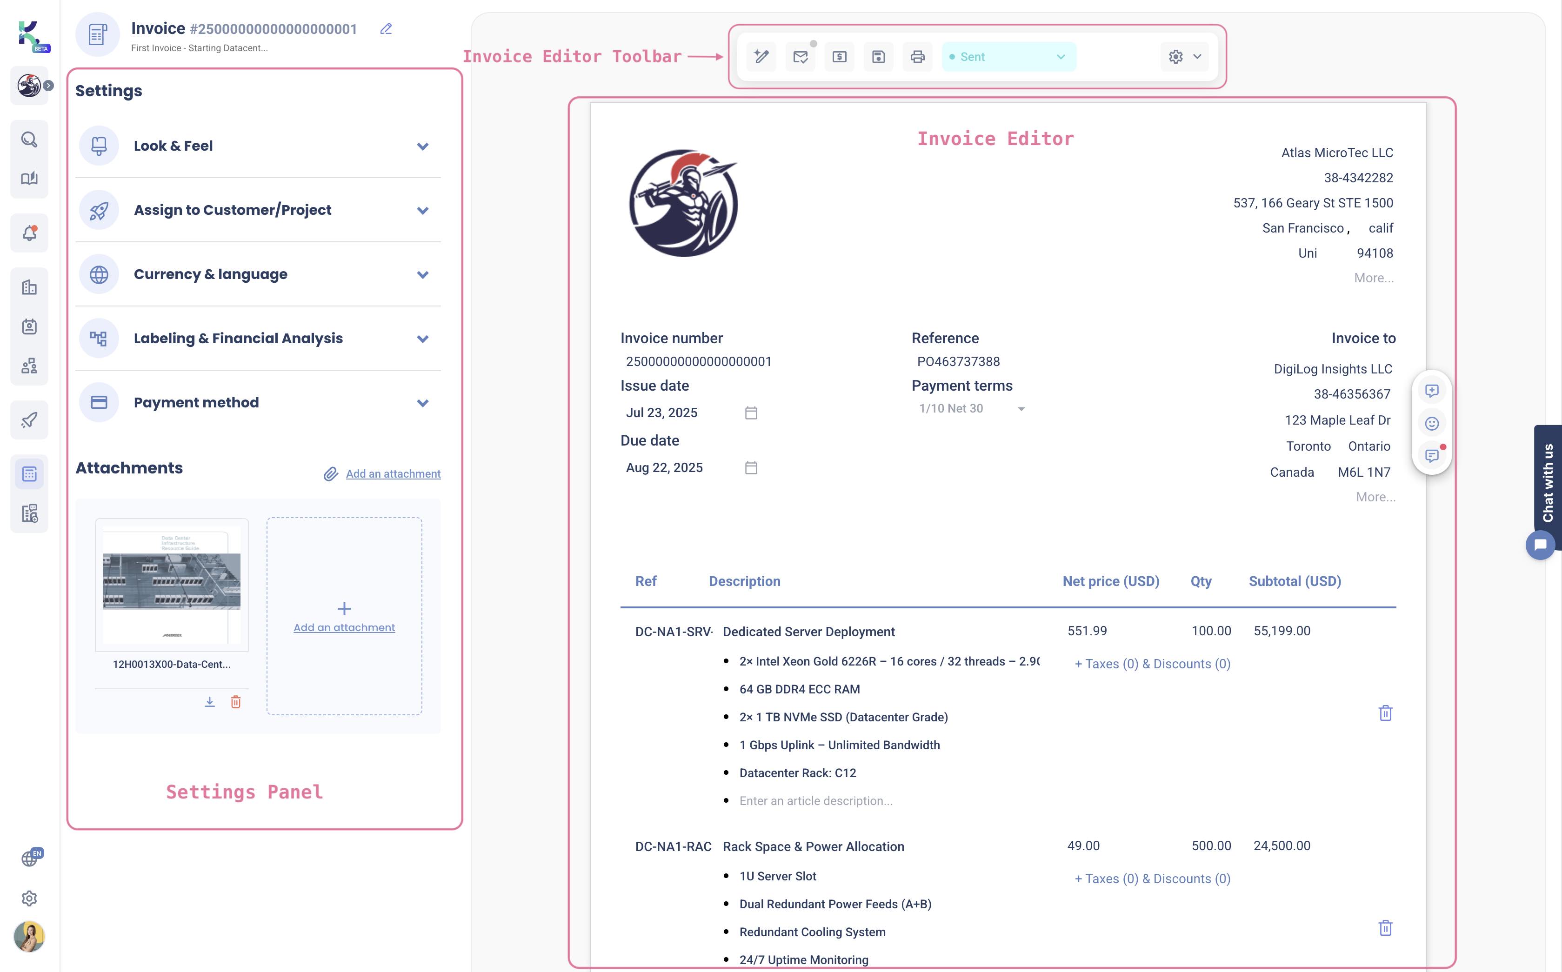Print the invoice
1562x972 pixels.
(917, 57)
